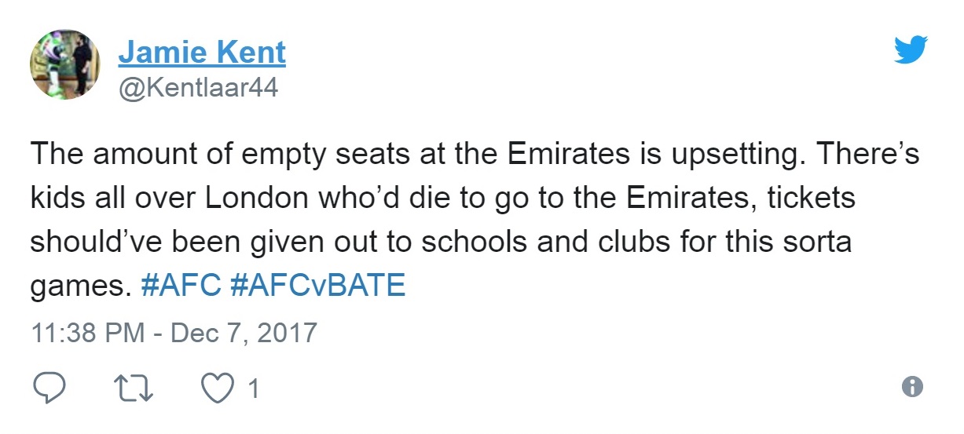
Task: Open the Jamie Kent profile name link
Action: tap(202, 53)
